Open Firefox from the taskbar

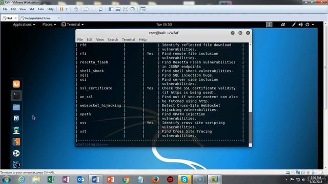pyautogui.click(x=155, y=179)
